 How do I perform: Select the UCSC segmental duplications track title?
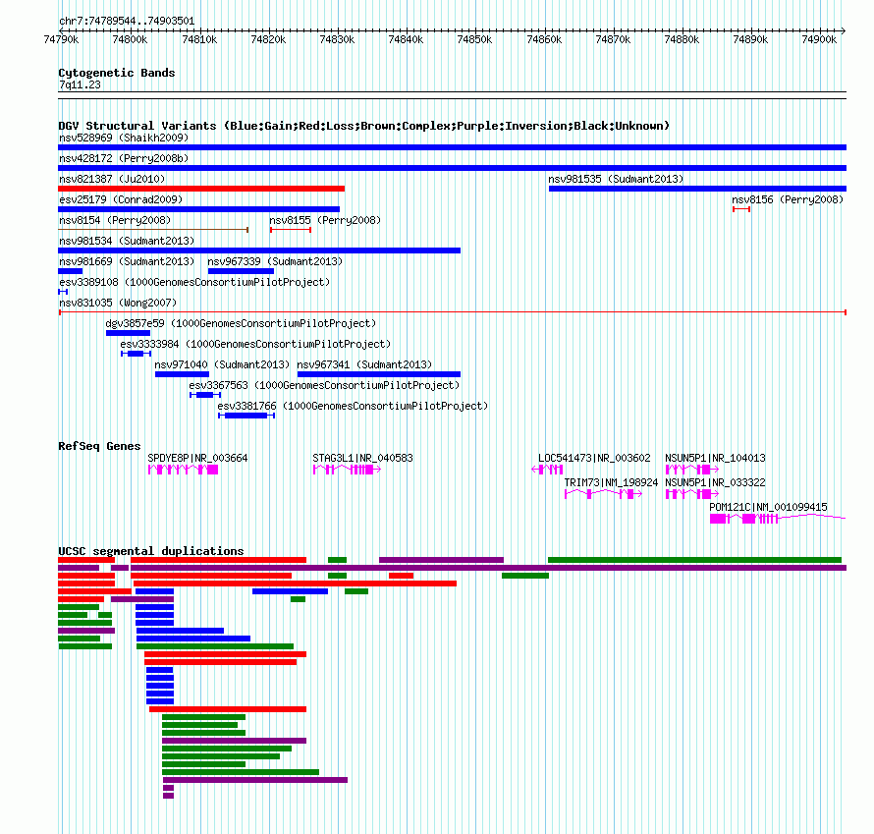coord(151,551)
